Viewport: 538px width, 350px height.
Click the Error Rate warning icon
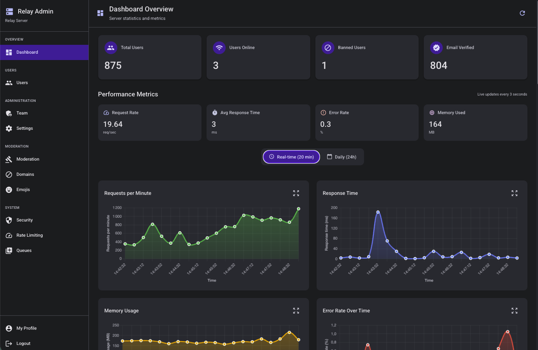pyautogui.click(x=323, y=113)
